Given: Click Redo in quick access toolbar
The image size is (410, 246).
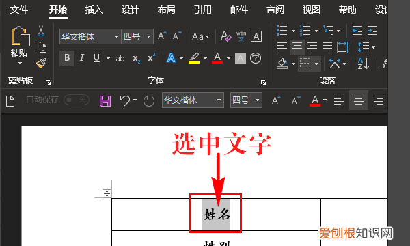Looking at the screenshot, I should [149, 101].
